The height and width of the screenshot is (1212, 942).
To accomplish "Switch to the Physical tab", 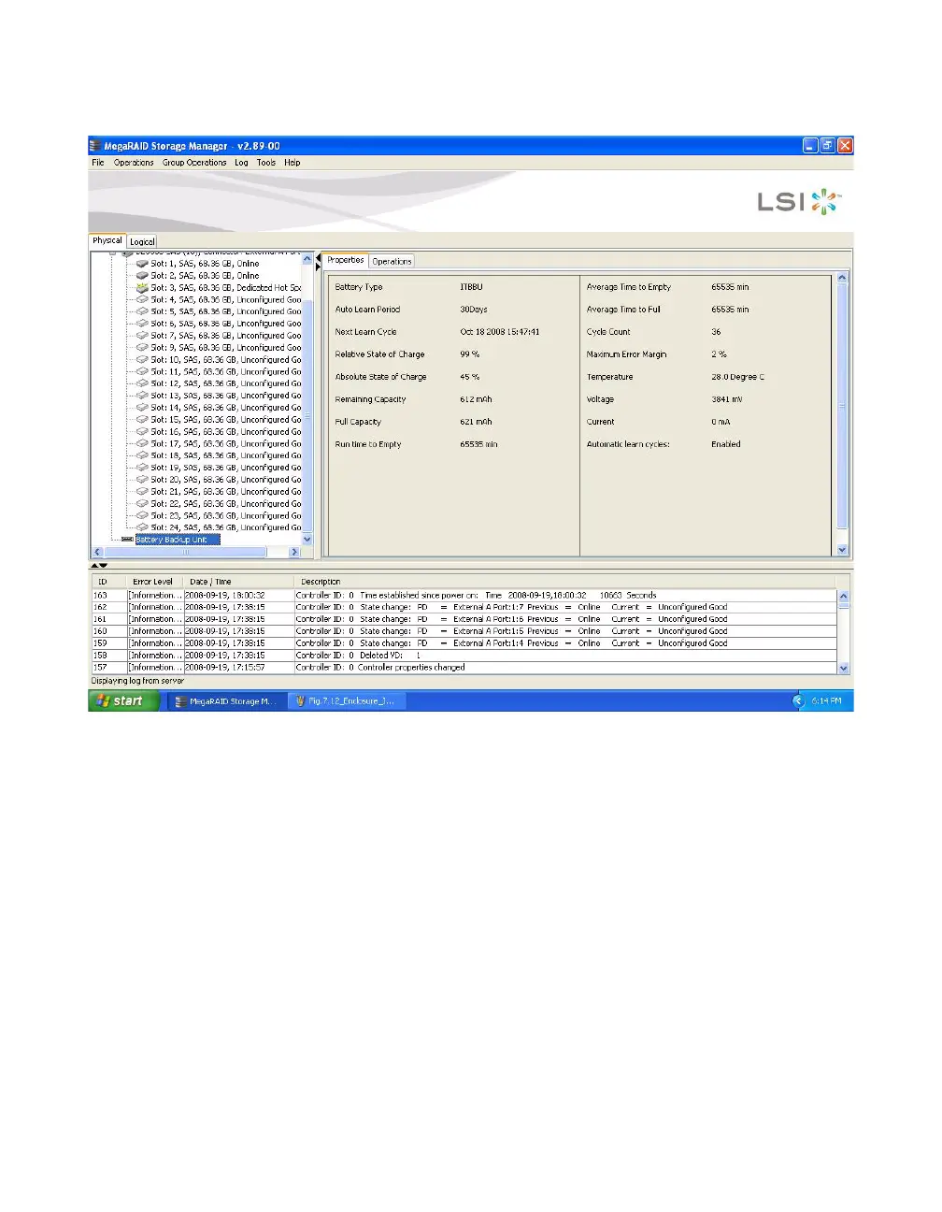I will point(107,240).
